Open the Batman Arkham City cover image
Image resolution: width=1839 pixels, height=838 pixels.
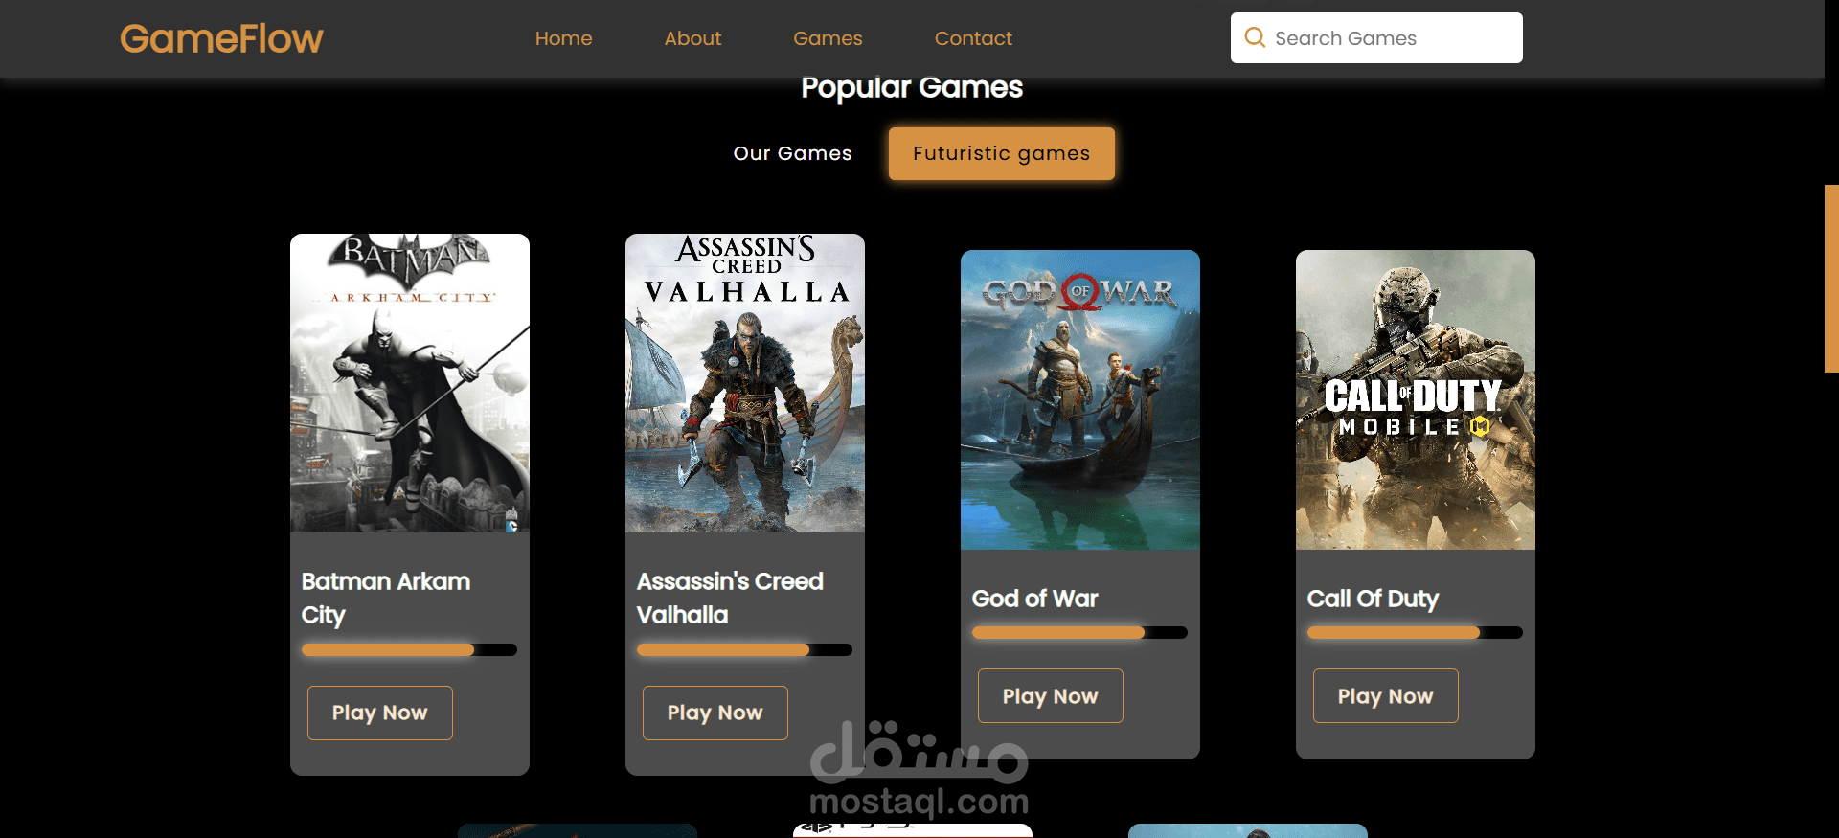click(410, 383)
